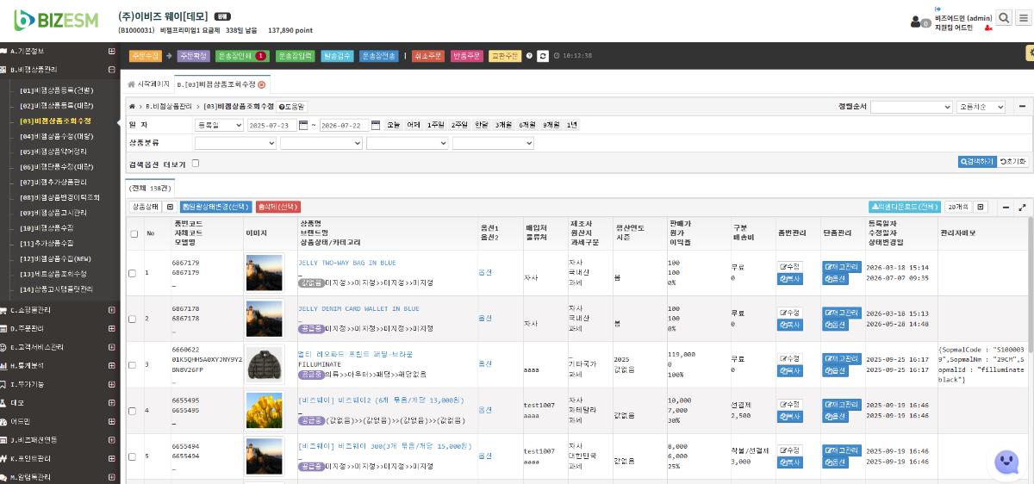Open the chatbot assistant icon

point(1006,462)
